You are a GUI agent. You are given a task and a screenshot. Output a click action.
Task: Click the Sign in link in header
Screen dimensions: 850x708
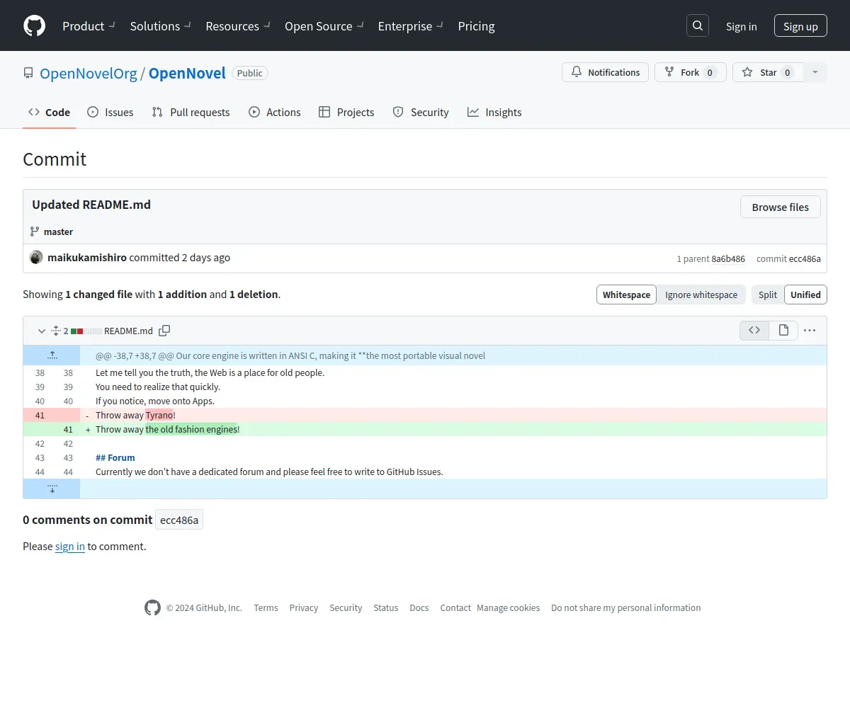coord(741,26)
